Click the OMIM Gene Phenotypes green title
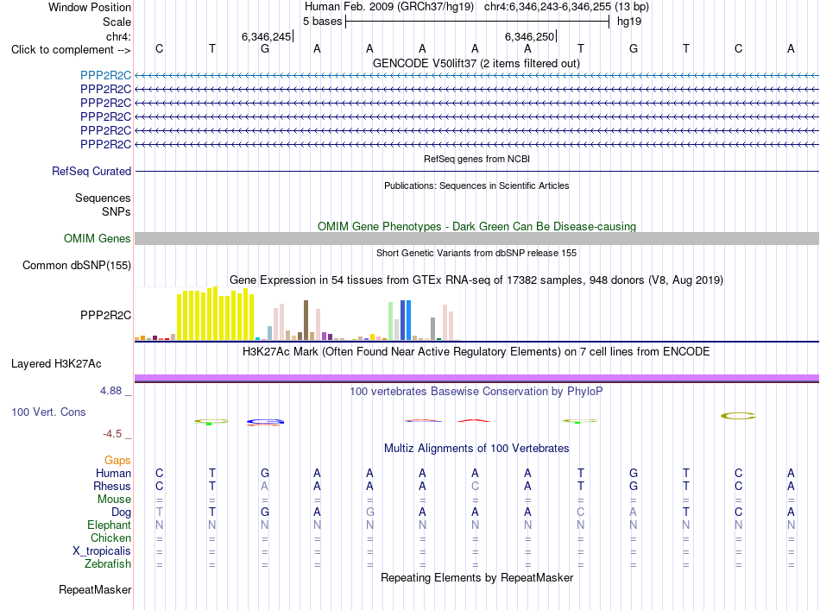Viewport: 820px width, 610px height. point(476,226)
